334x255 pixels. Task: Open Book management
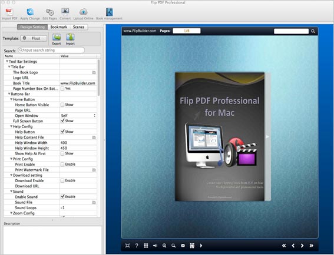tap(110, 12)
